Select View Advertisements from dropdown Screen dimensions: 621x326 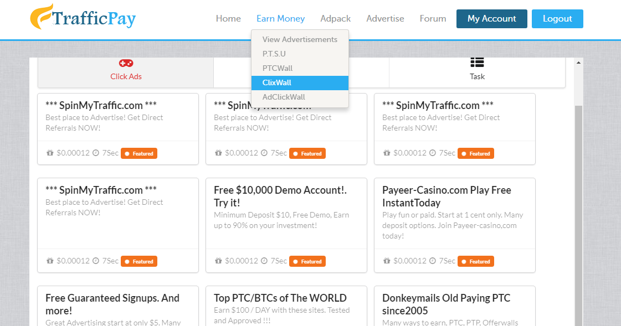(x=300, y=39)
